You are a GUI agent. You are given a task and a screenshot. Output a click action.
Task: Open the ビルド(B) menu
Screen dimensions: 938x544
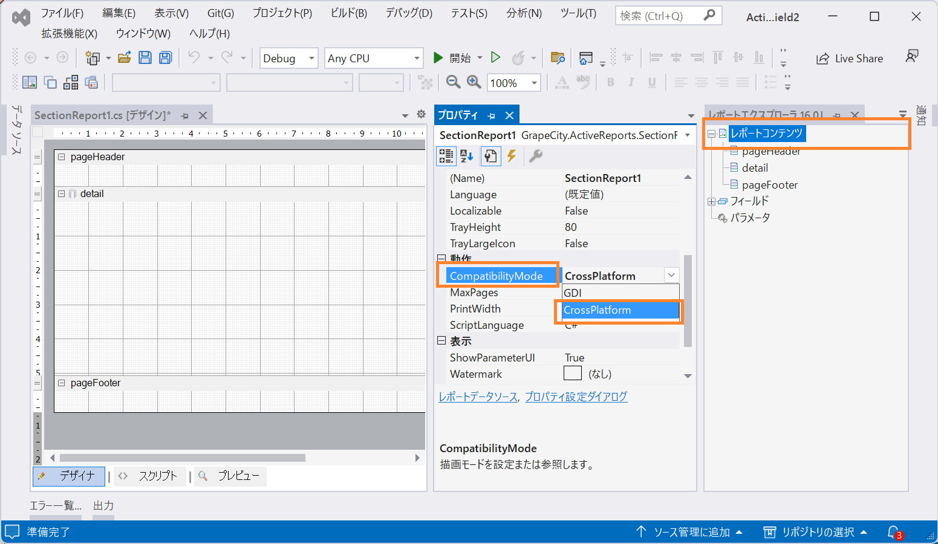(349, 13)
